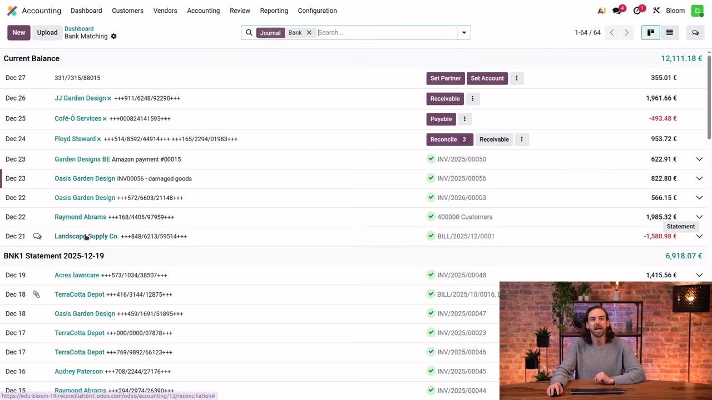Click the Upload button
Image resolution: width=712 pixels, height=400 pixels.
point(47,33)
